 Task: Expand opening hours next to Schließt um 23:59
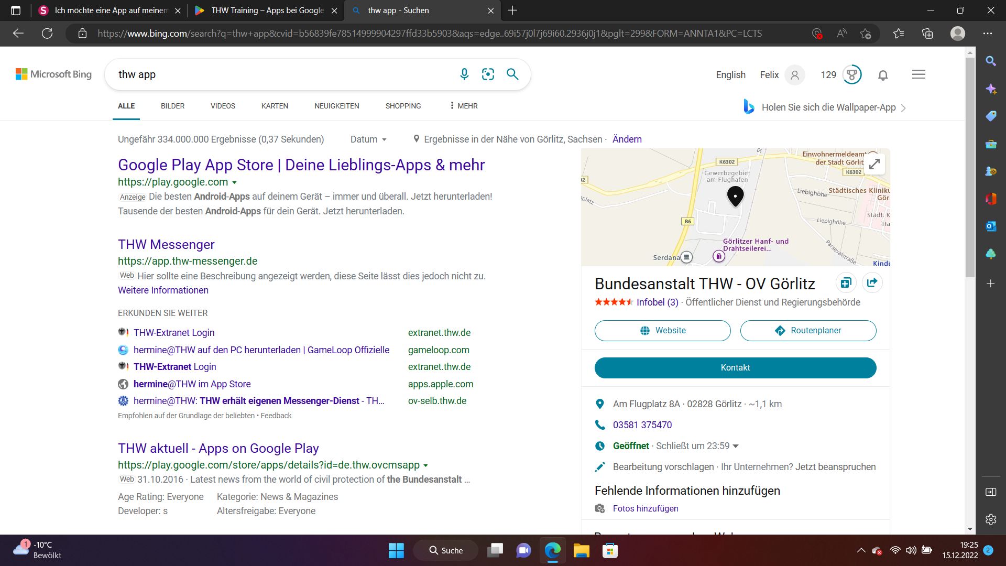click(736, 446)
